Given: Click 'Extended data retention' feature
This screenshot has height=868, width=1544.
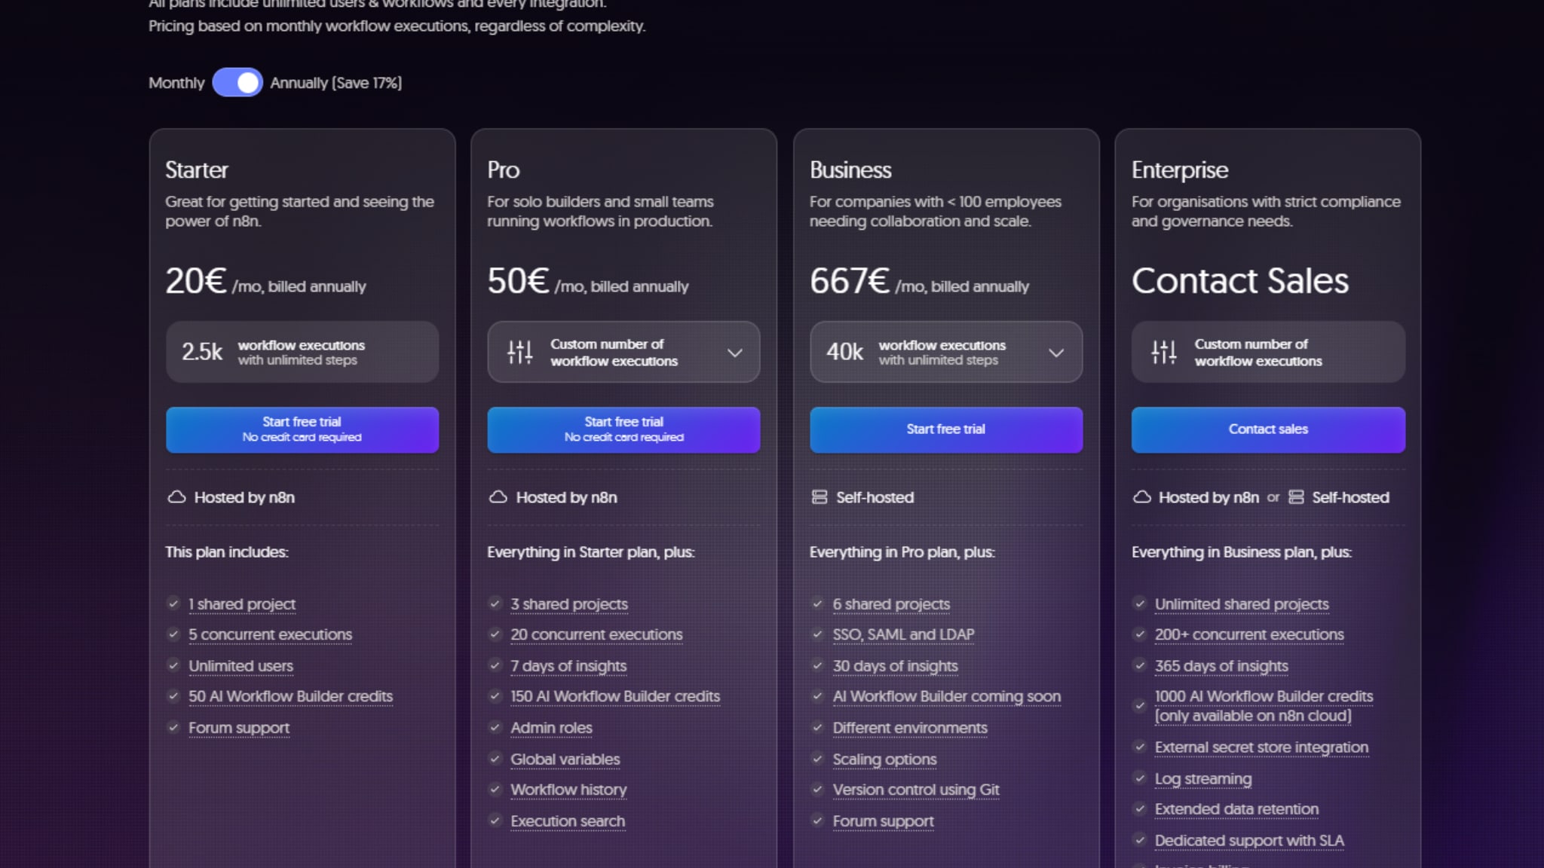Looking at the screenshot, I should tap(1236, 809).
